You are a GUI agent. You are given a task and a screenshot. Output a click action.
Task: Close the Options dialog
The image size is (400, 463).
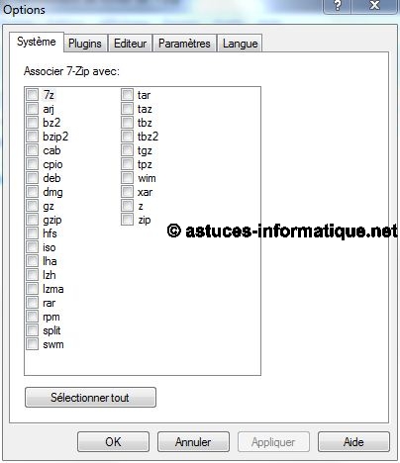pyautogui.click(x=374, y=6)
